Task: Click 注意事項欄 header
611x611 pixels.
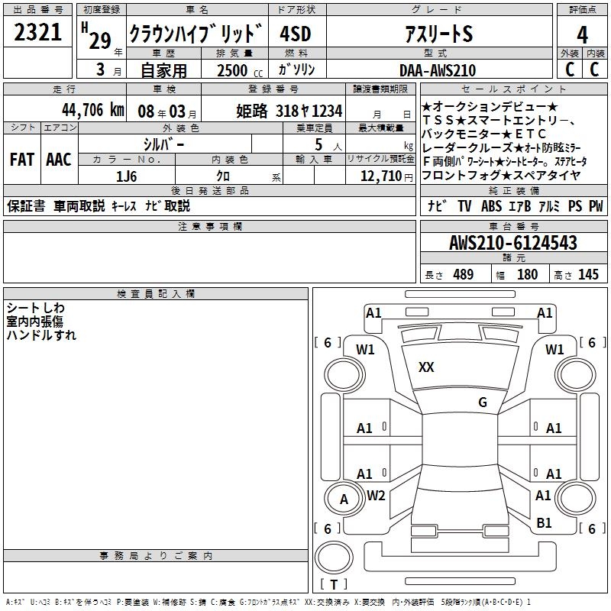Action: (x=209, y=226)
